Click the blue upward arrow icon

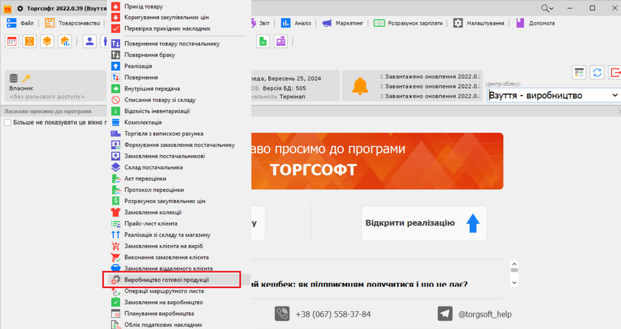473,223
